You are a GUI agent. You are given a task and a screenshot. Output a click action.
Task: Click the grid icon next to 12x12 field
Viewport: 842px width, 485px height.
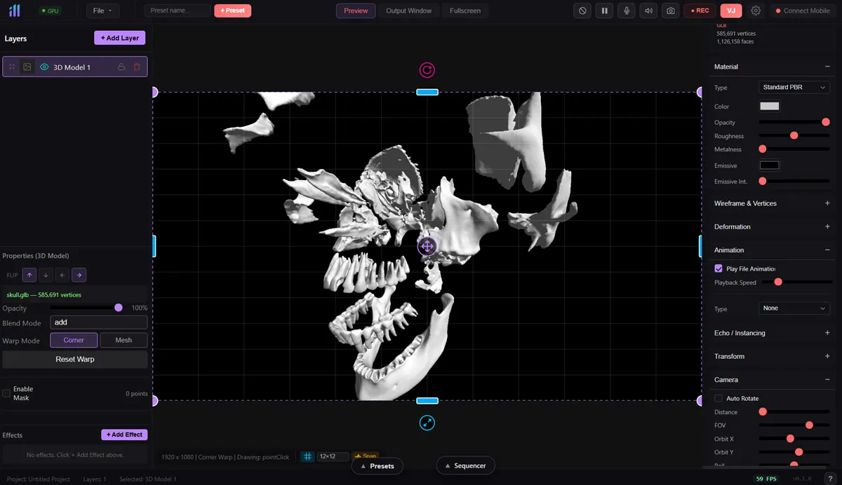pos(307,456)
